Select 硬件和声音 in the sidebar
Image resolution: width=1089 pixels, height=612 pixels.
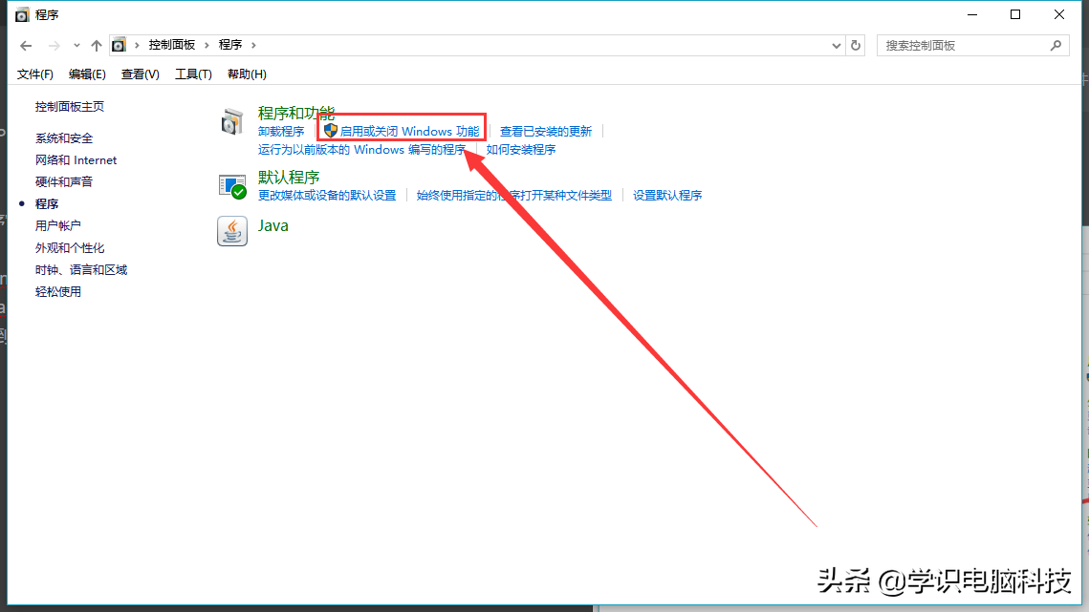(x=64, y=181)
